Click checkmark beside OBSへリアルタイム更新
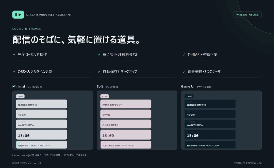This screenshot has height=168, width=274. click(x=14, y=72)
